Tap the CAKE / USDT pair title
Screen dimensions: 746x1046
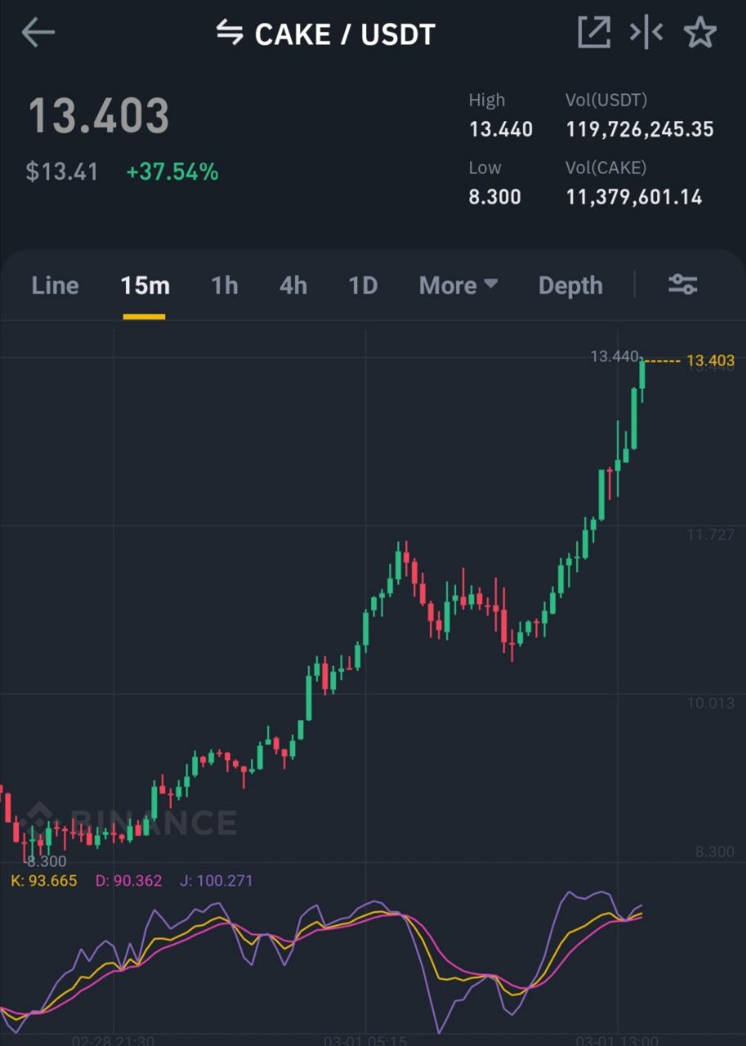tap(345, 34)
